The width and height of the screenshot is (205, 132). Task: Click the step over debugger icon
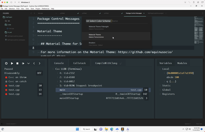pos(23,63)
